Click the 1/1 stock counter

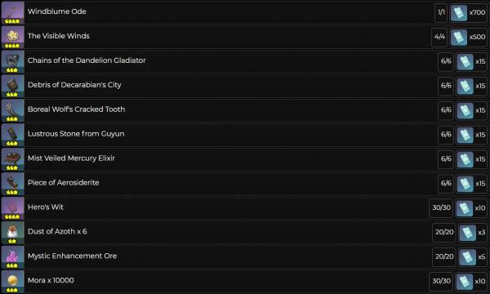pyautogui.click(x=441, y=12)
